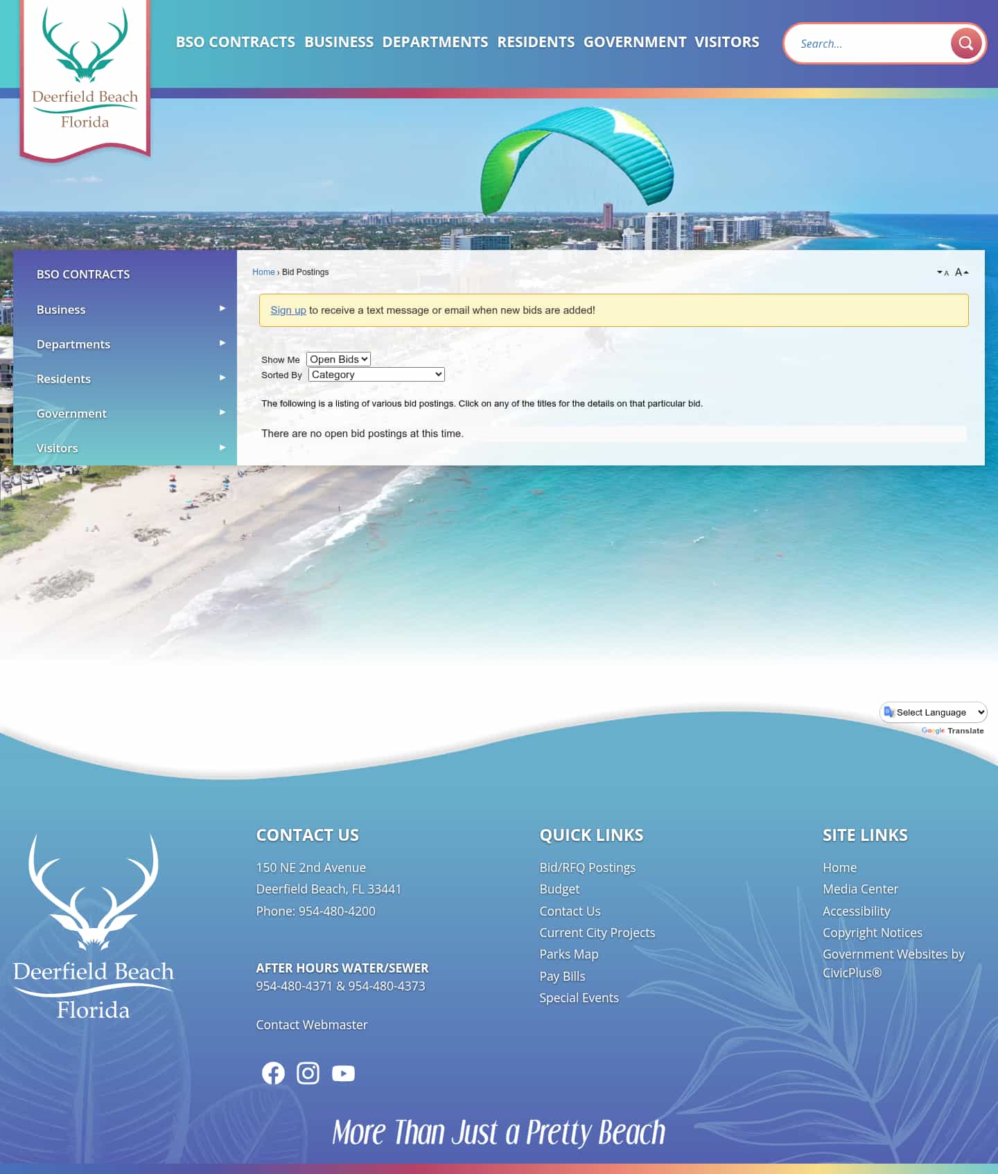Open BUSINESS top menu

pyautogui.click(x=339, y=42)
